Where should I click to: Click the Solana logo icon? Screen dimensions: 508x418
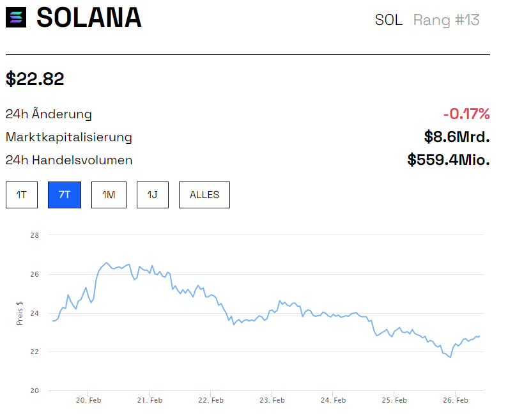tap(17, 17)
